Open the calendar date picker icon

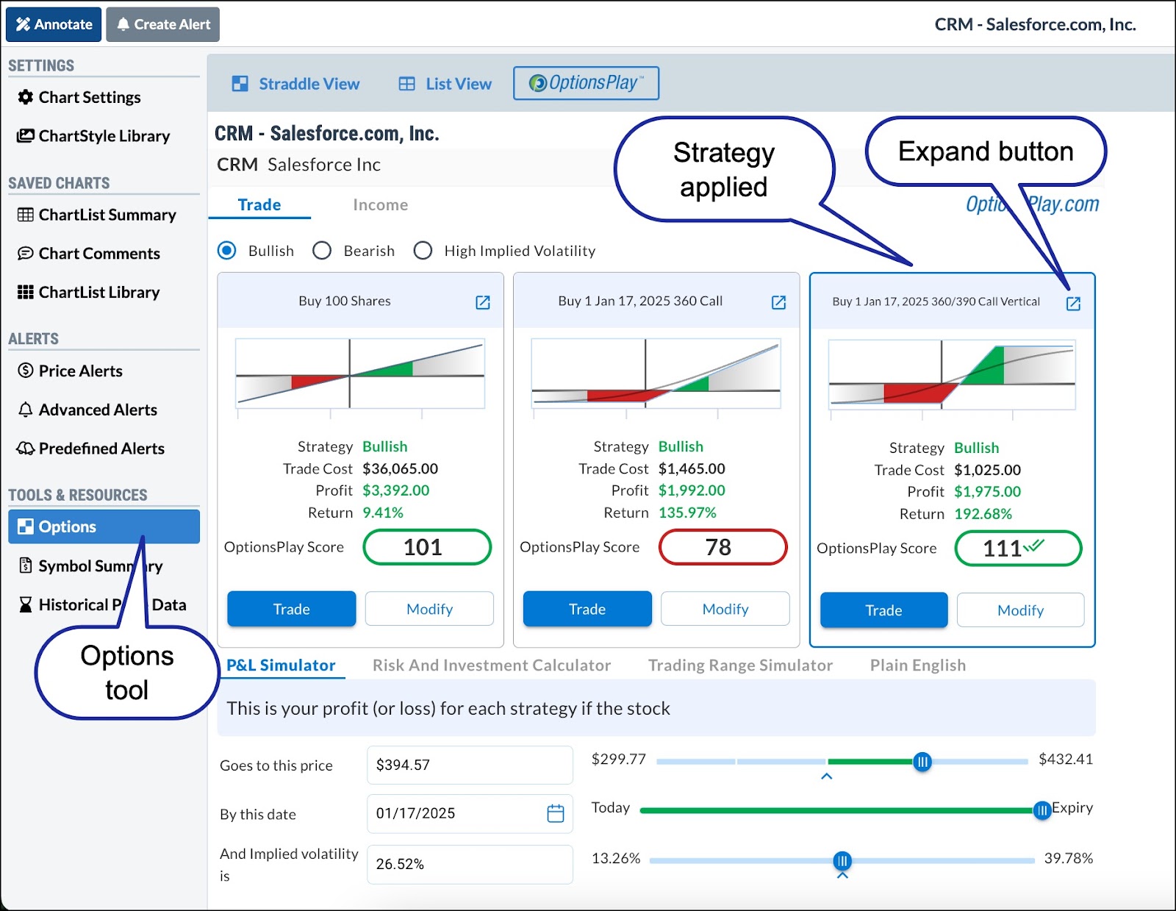point(556,813)
